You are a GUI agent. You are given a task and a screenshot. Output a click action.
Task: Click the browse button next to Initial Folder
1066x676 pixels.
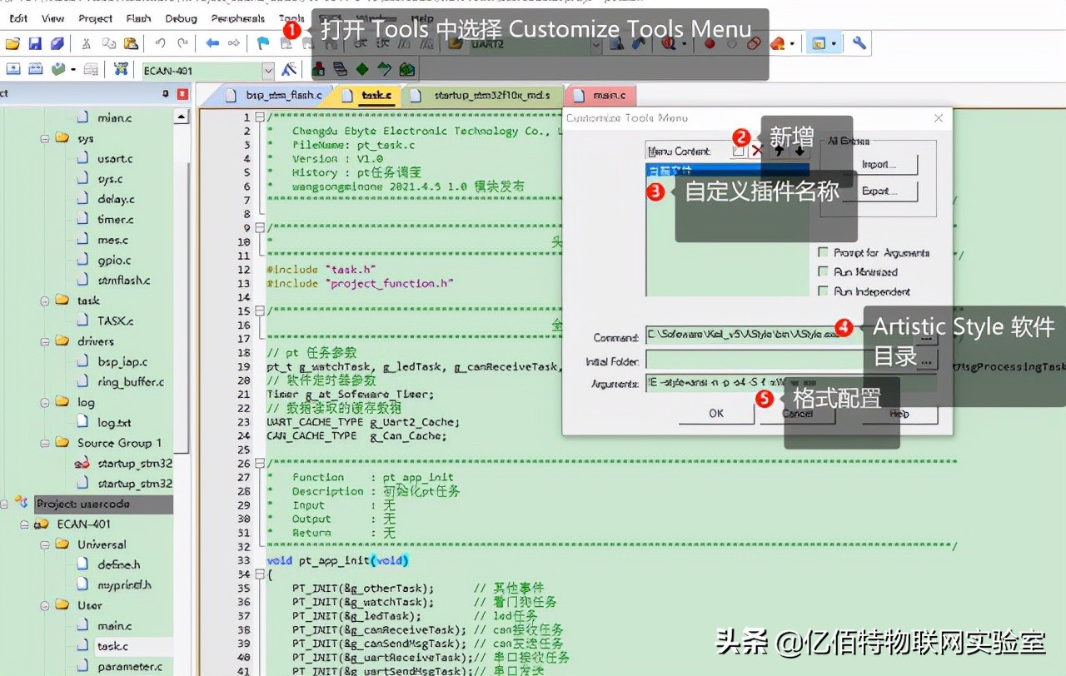[928, 360]
